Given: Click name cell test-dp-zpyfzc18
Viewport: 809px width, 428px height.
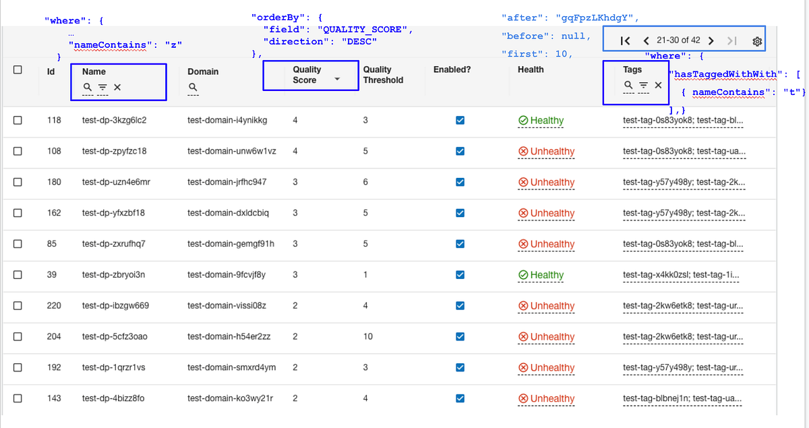Looking at the screenshot, I should [x=115, y=151].
